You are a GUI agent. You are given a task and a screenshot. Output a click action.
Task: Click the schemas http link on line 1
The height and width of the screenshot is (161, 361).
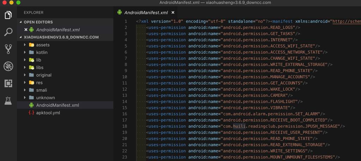[347, 21]
